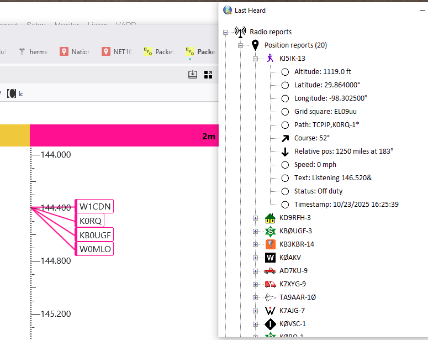Click the black W icon for KØAKV
Image resolution: width=428 pixels, height=340 pixels.
270,257
